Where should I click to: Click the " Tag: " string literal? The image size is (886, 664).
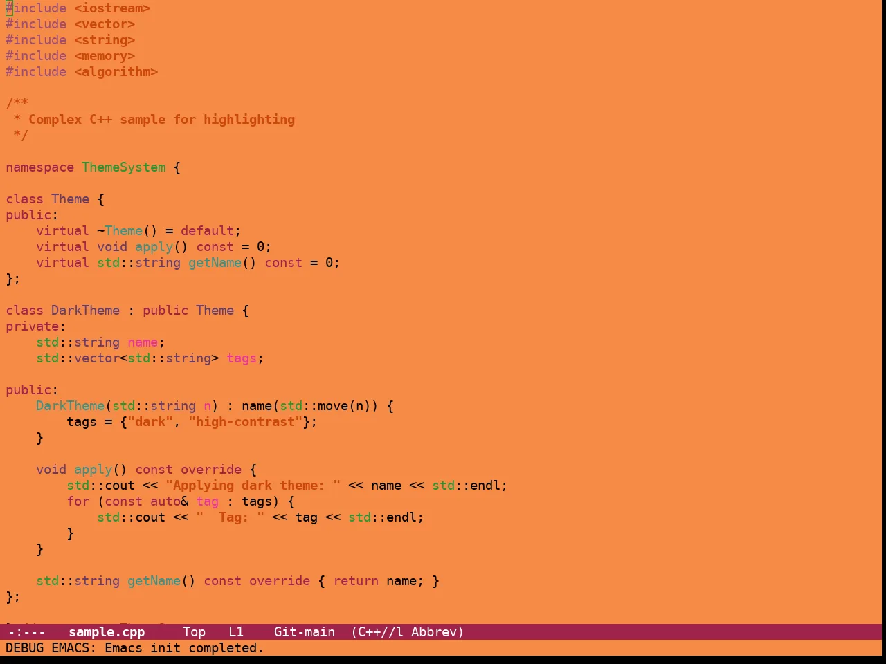click(x=230, y=517)
